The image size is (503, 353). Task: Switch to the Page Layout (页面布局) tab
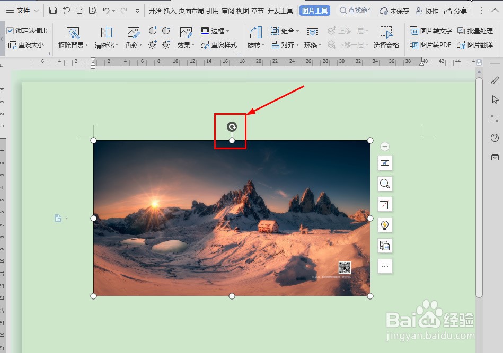coord(191,11)
